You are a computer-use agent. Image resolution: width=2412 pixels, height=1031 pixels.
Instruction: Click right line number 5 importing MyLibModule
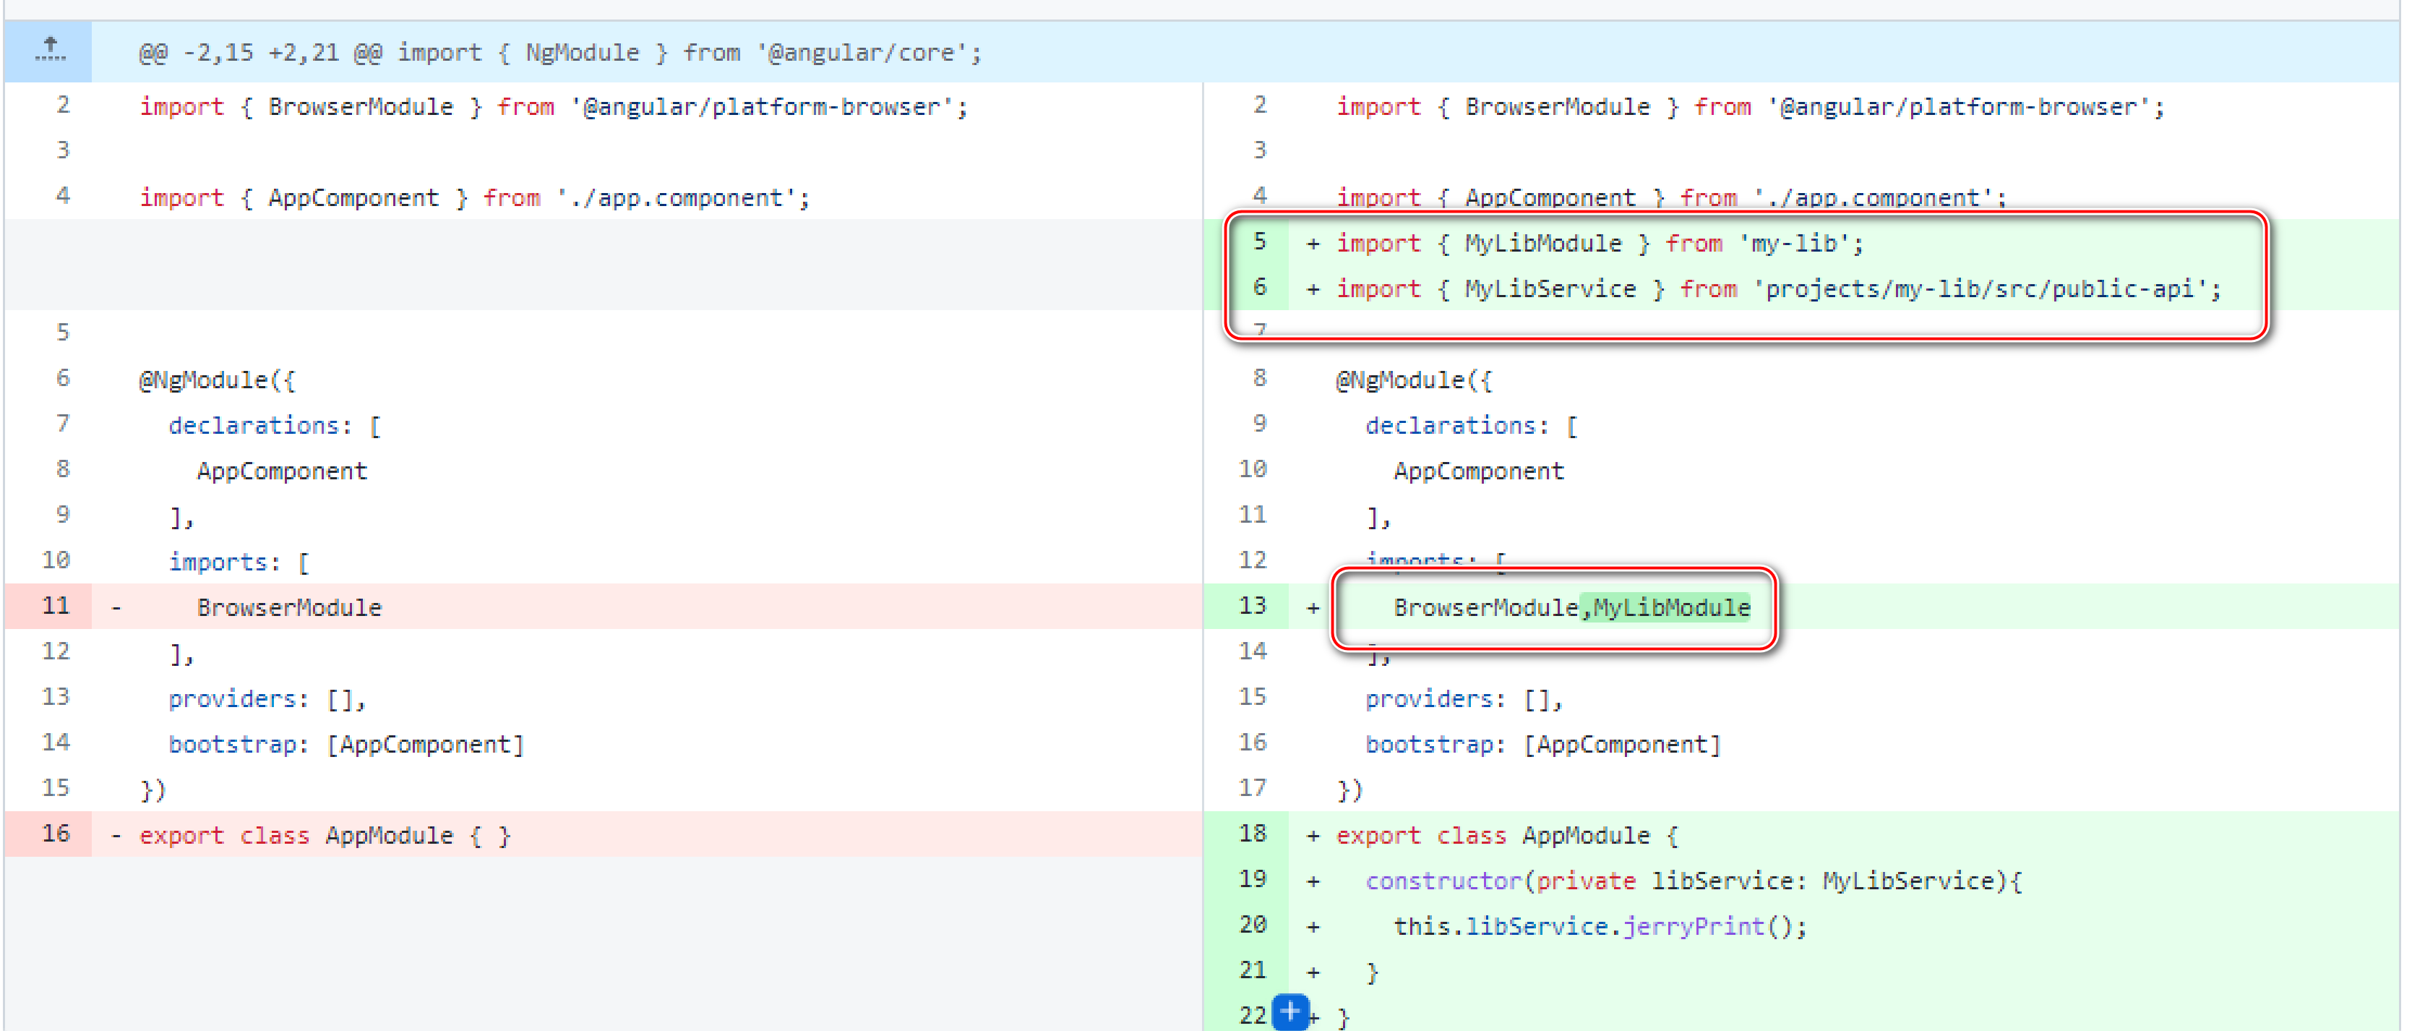[x=1259, y=241]
